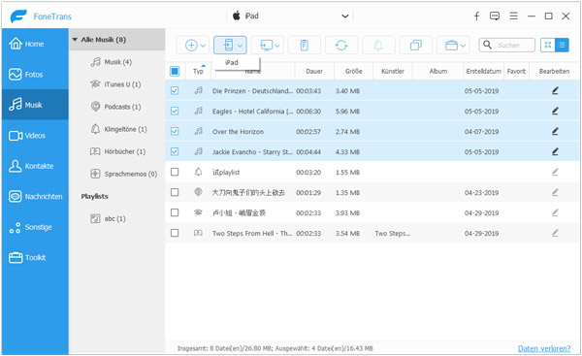The height and width of the screenshot is (356, 582).
Task: Open the Fotos section
Action: coord(35,75)
